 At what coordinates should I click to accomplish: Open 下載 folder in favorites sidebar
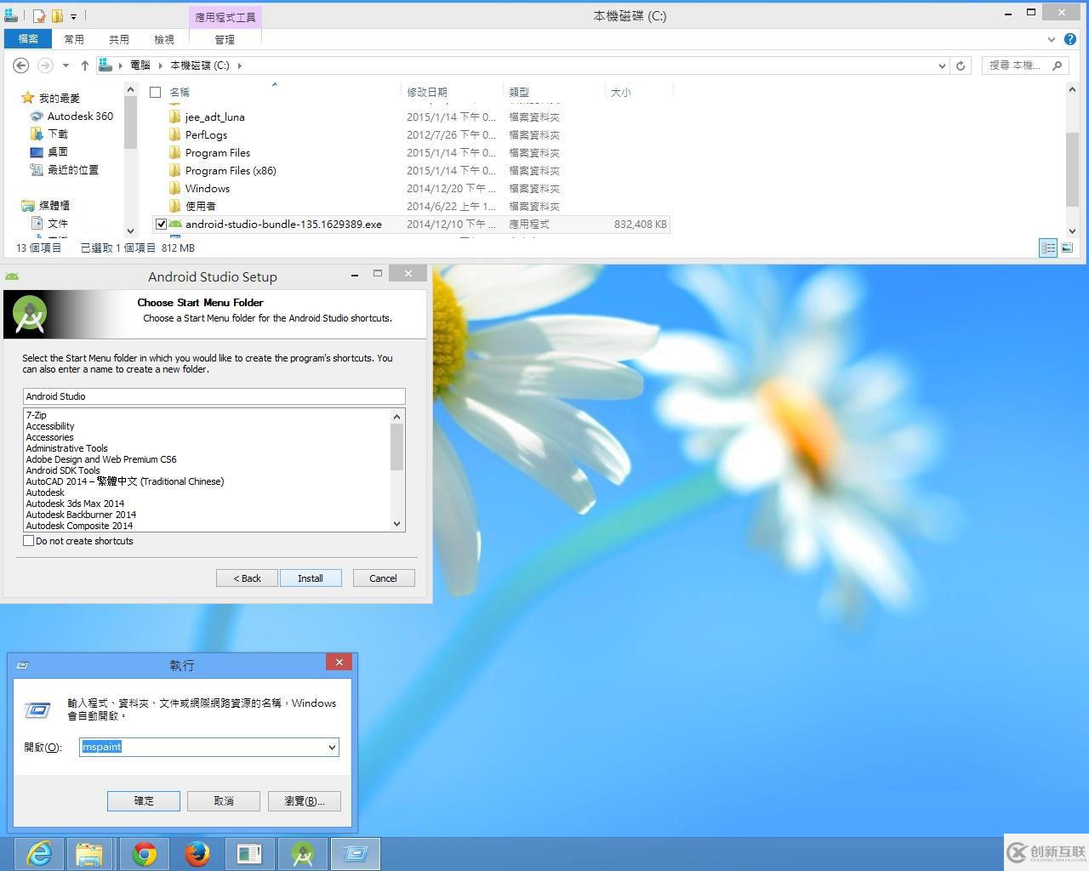point(57,134)
